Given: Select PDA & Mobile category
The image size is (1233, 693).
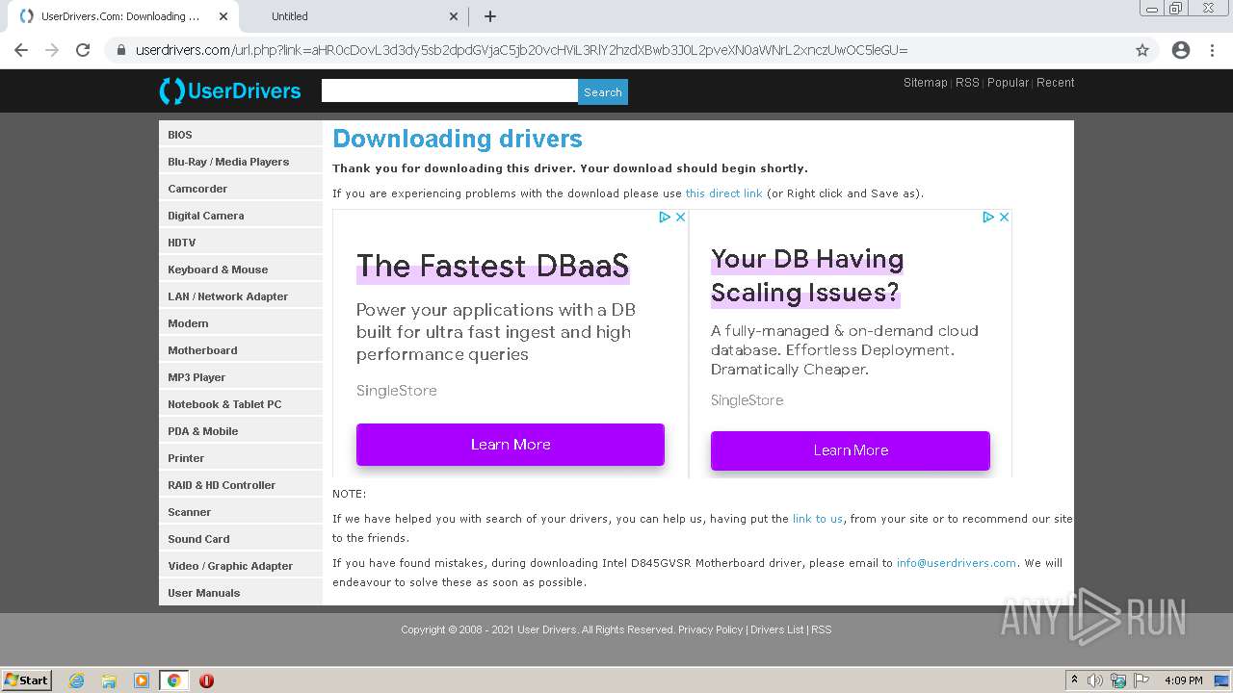Looking at the screenshot, I should tap(241, 431).
